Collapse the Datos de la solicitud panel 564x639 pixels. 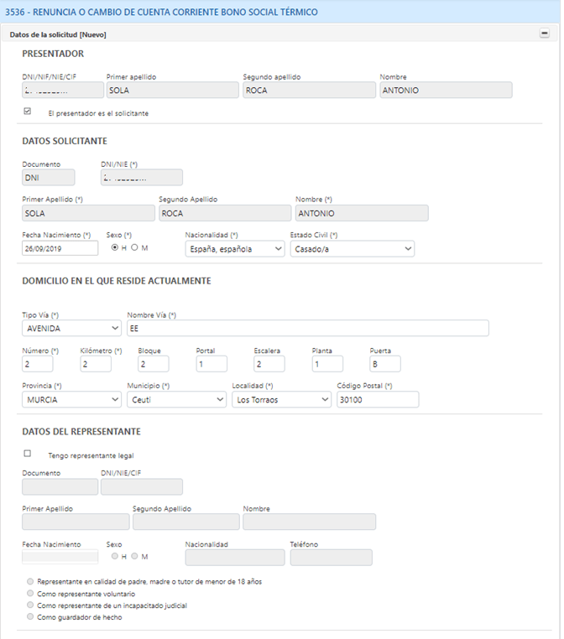(x=544, y=34)
